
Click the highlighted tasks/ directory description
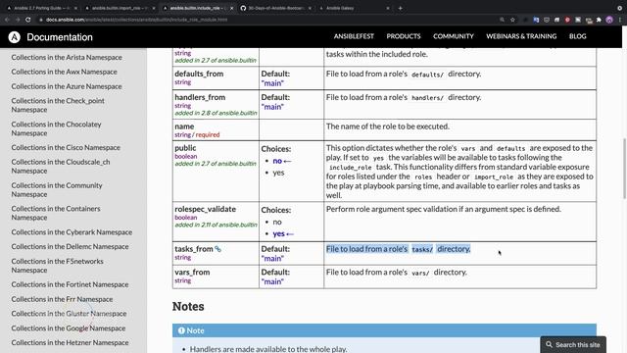[398, 249]
